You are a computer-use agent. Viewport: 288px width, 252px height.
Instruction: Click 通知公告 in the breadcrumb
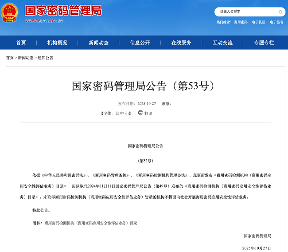point(45,58)
